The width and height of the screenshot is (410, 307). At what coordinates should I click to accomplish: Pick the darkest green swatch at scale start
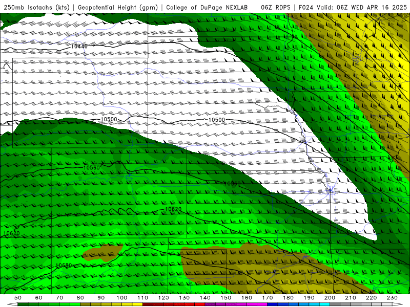(23, 304)
